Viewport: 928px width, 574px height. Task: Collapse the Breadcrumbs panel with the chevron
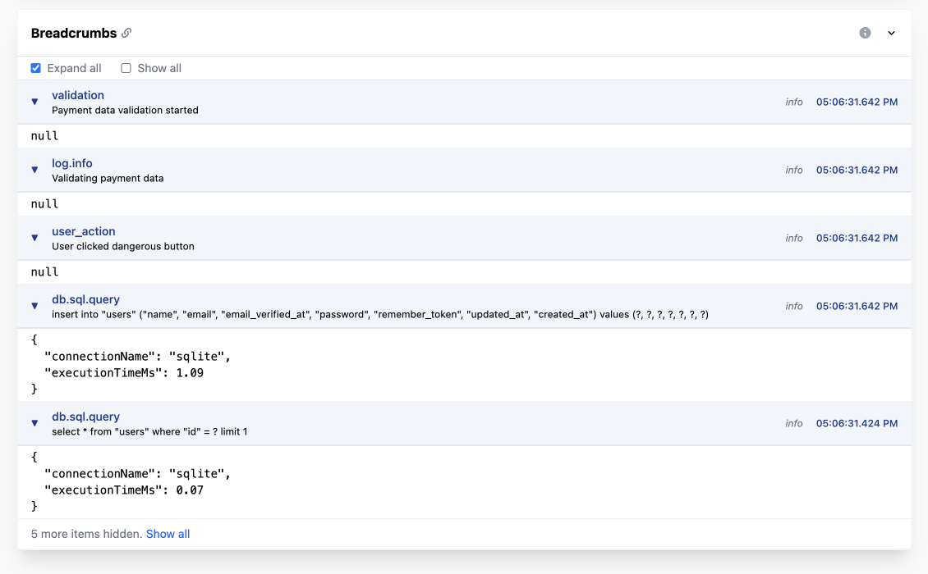pos(891,33)
